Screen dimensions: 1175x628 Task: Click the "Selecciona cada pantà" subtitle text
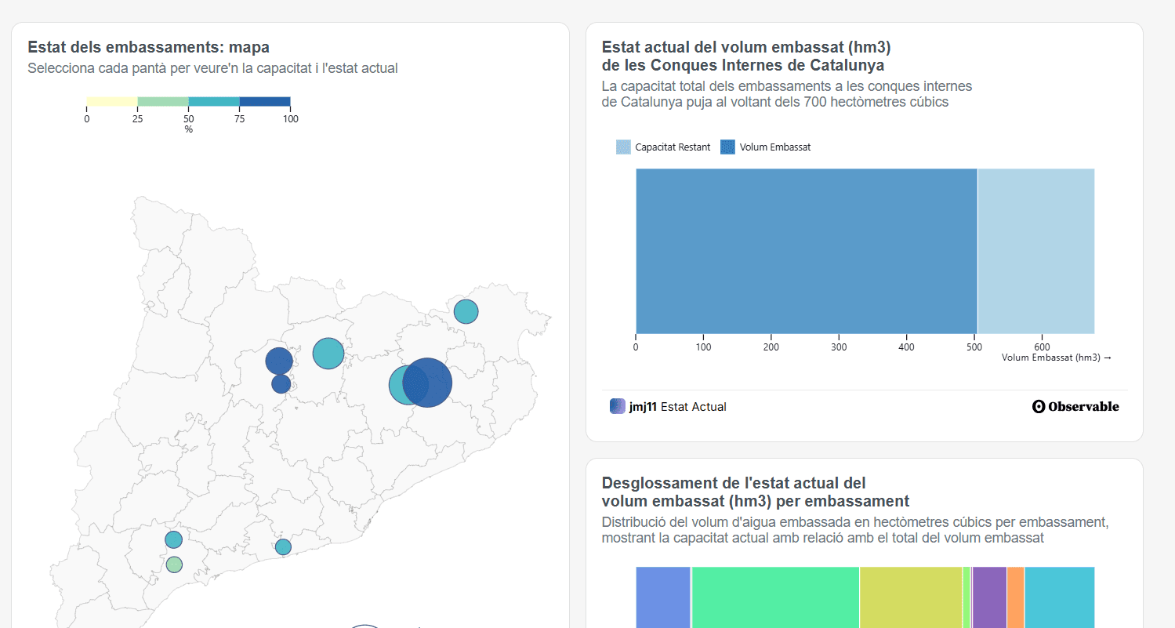[212, 68]
